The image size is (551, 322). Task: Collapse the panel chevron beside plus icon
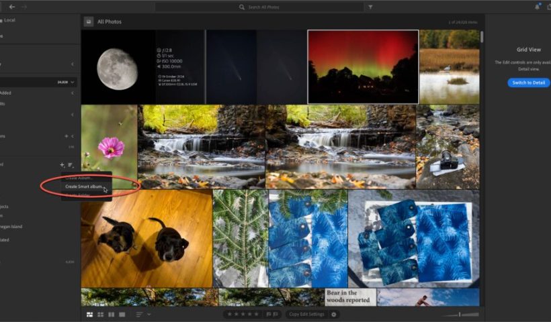[73, 136]
